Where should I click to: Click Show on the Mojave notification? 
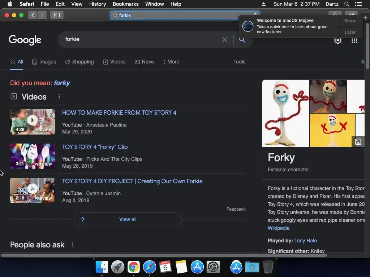(x=350, y=21)
